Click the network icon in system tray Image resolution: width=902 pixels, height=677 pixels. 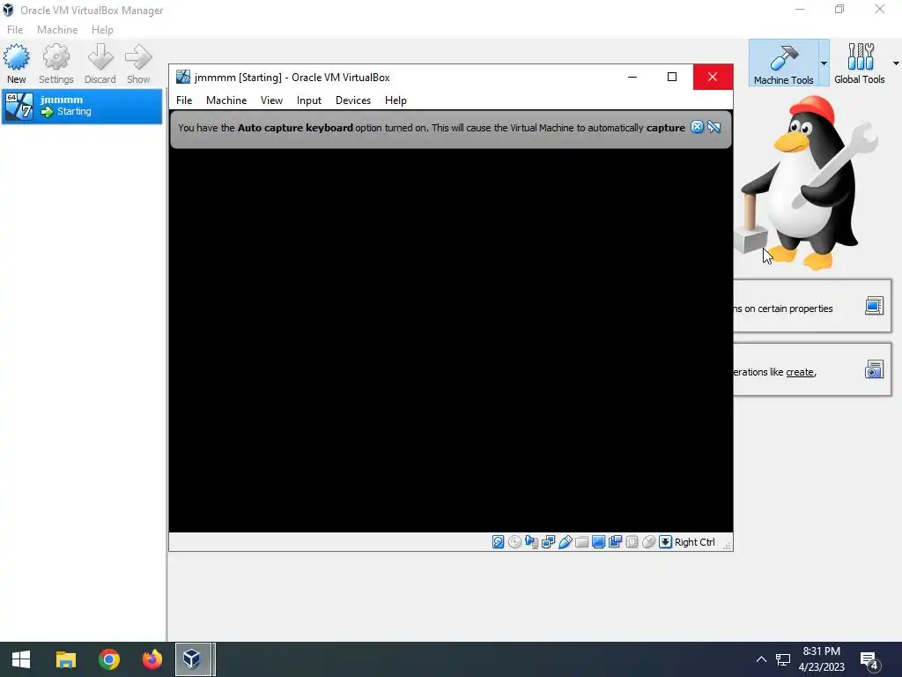coord(783,659)
